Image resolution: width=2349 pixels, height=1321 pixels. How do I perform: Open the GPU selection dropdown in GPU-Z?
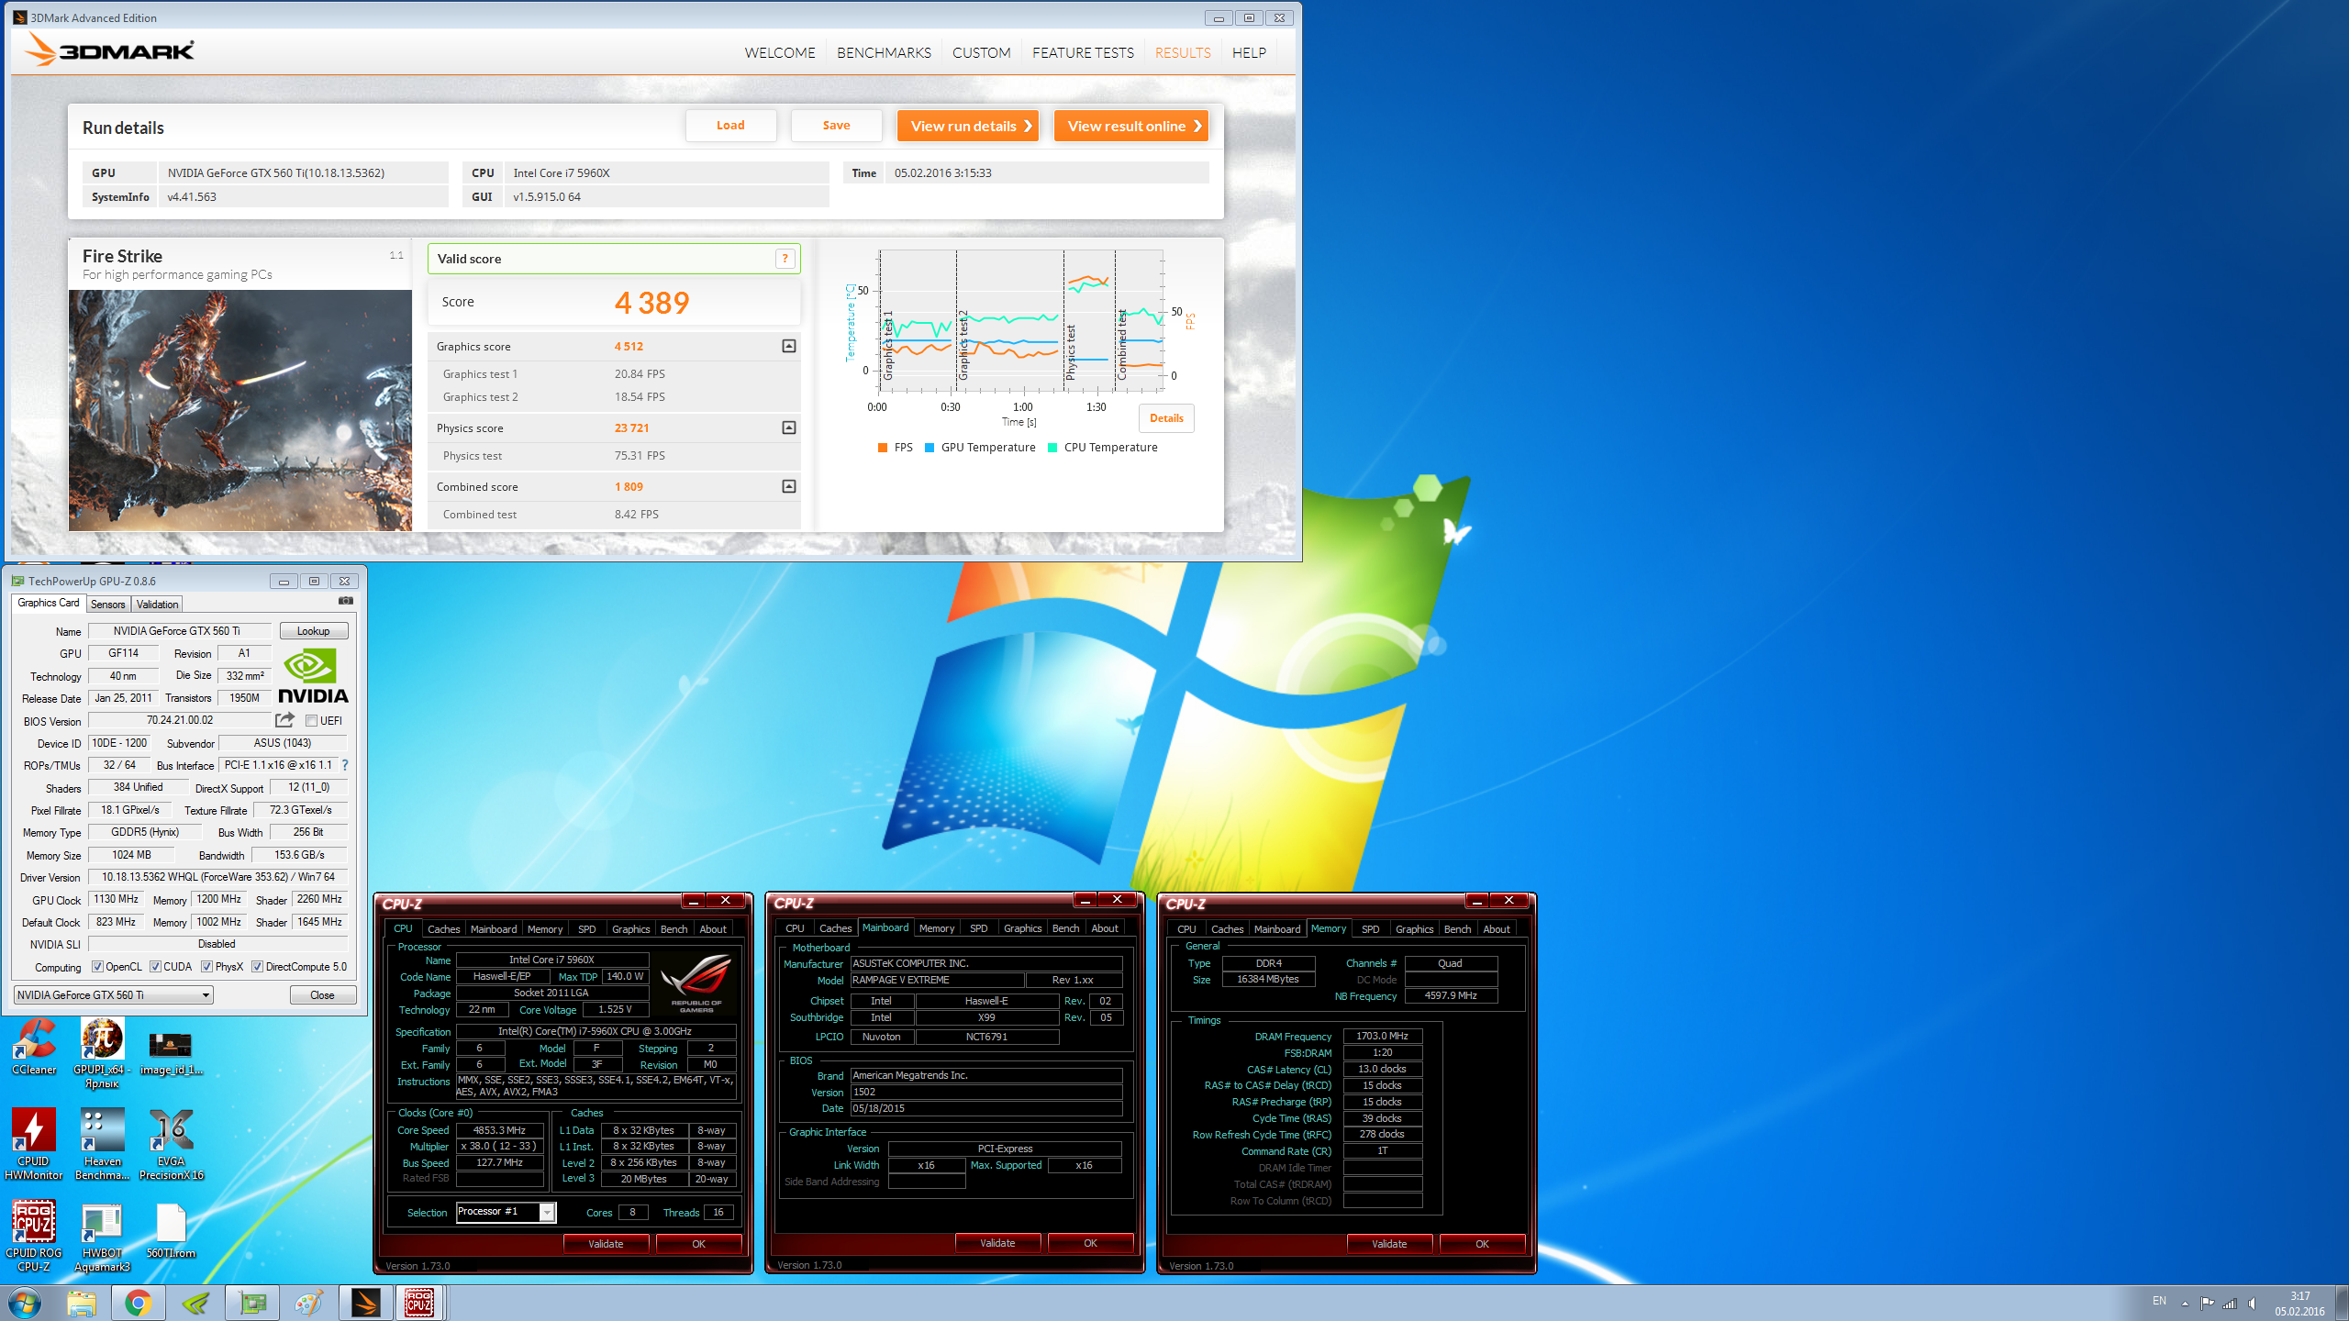114,994
